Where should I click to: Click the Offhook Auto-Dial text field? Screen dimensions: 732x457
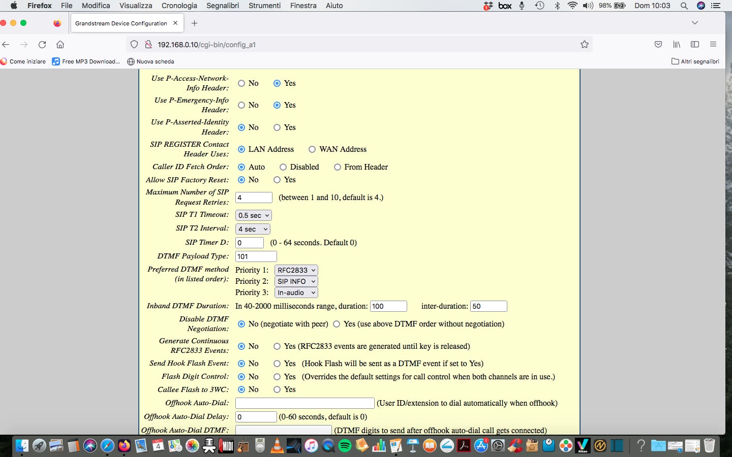(x=304, y=403)
